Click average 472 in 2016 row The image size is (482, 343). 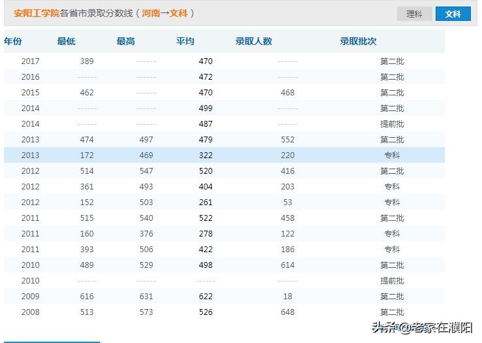(x=206, y=77)
